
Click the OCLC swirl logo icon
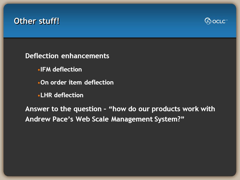click(x=208, y=21)
